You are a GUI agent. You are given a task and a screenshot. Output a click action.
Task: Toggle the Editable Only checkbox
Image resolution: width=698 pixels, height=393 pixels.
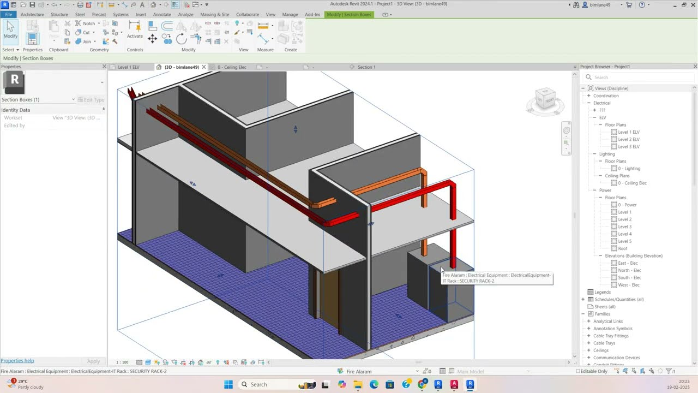click(x=579, y=371)
